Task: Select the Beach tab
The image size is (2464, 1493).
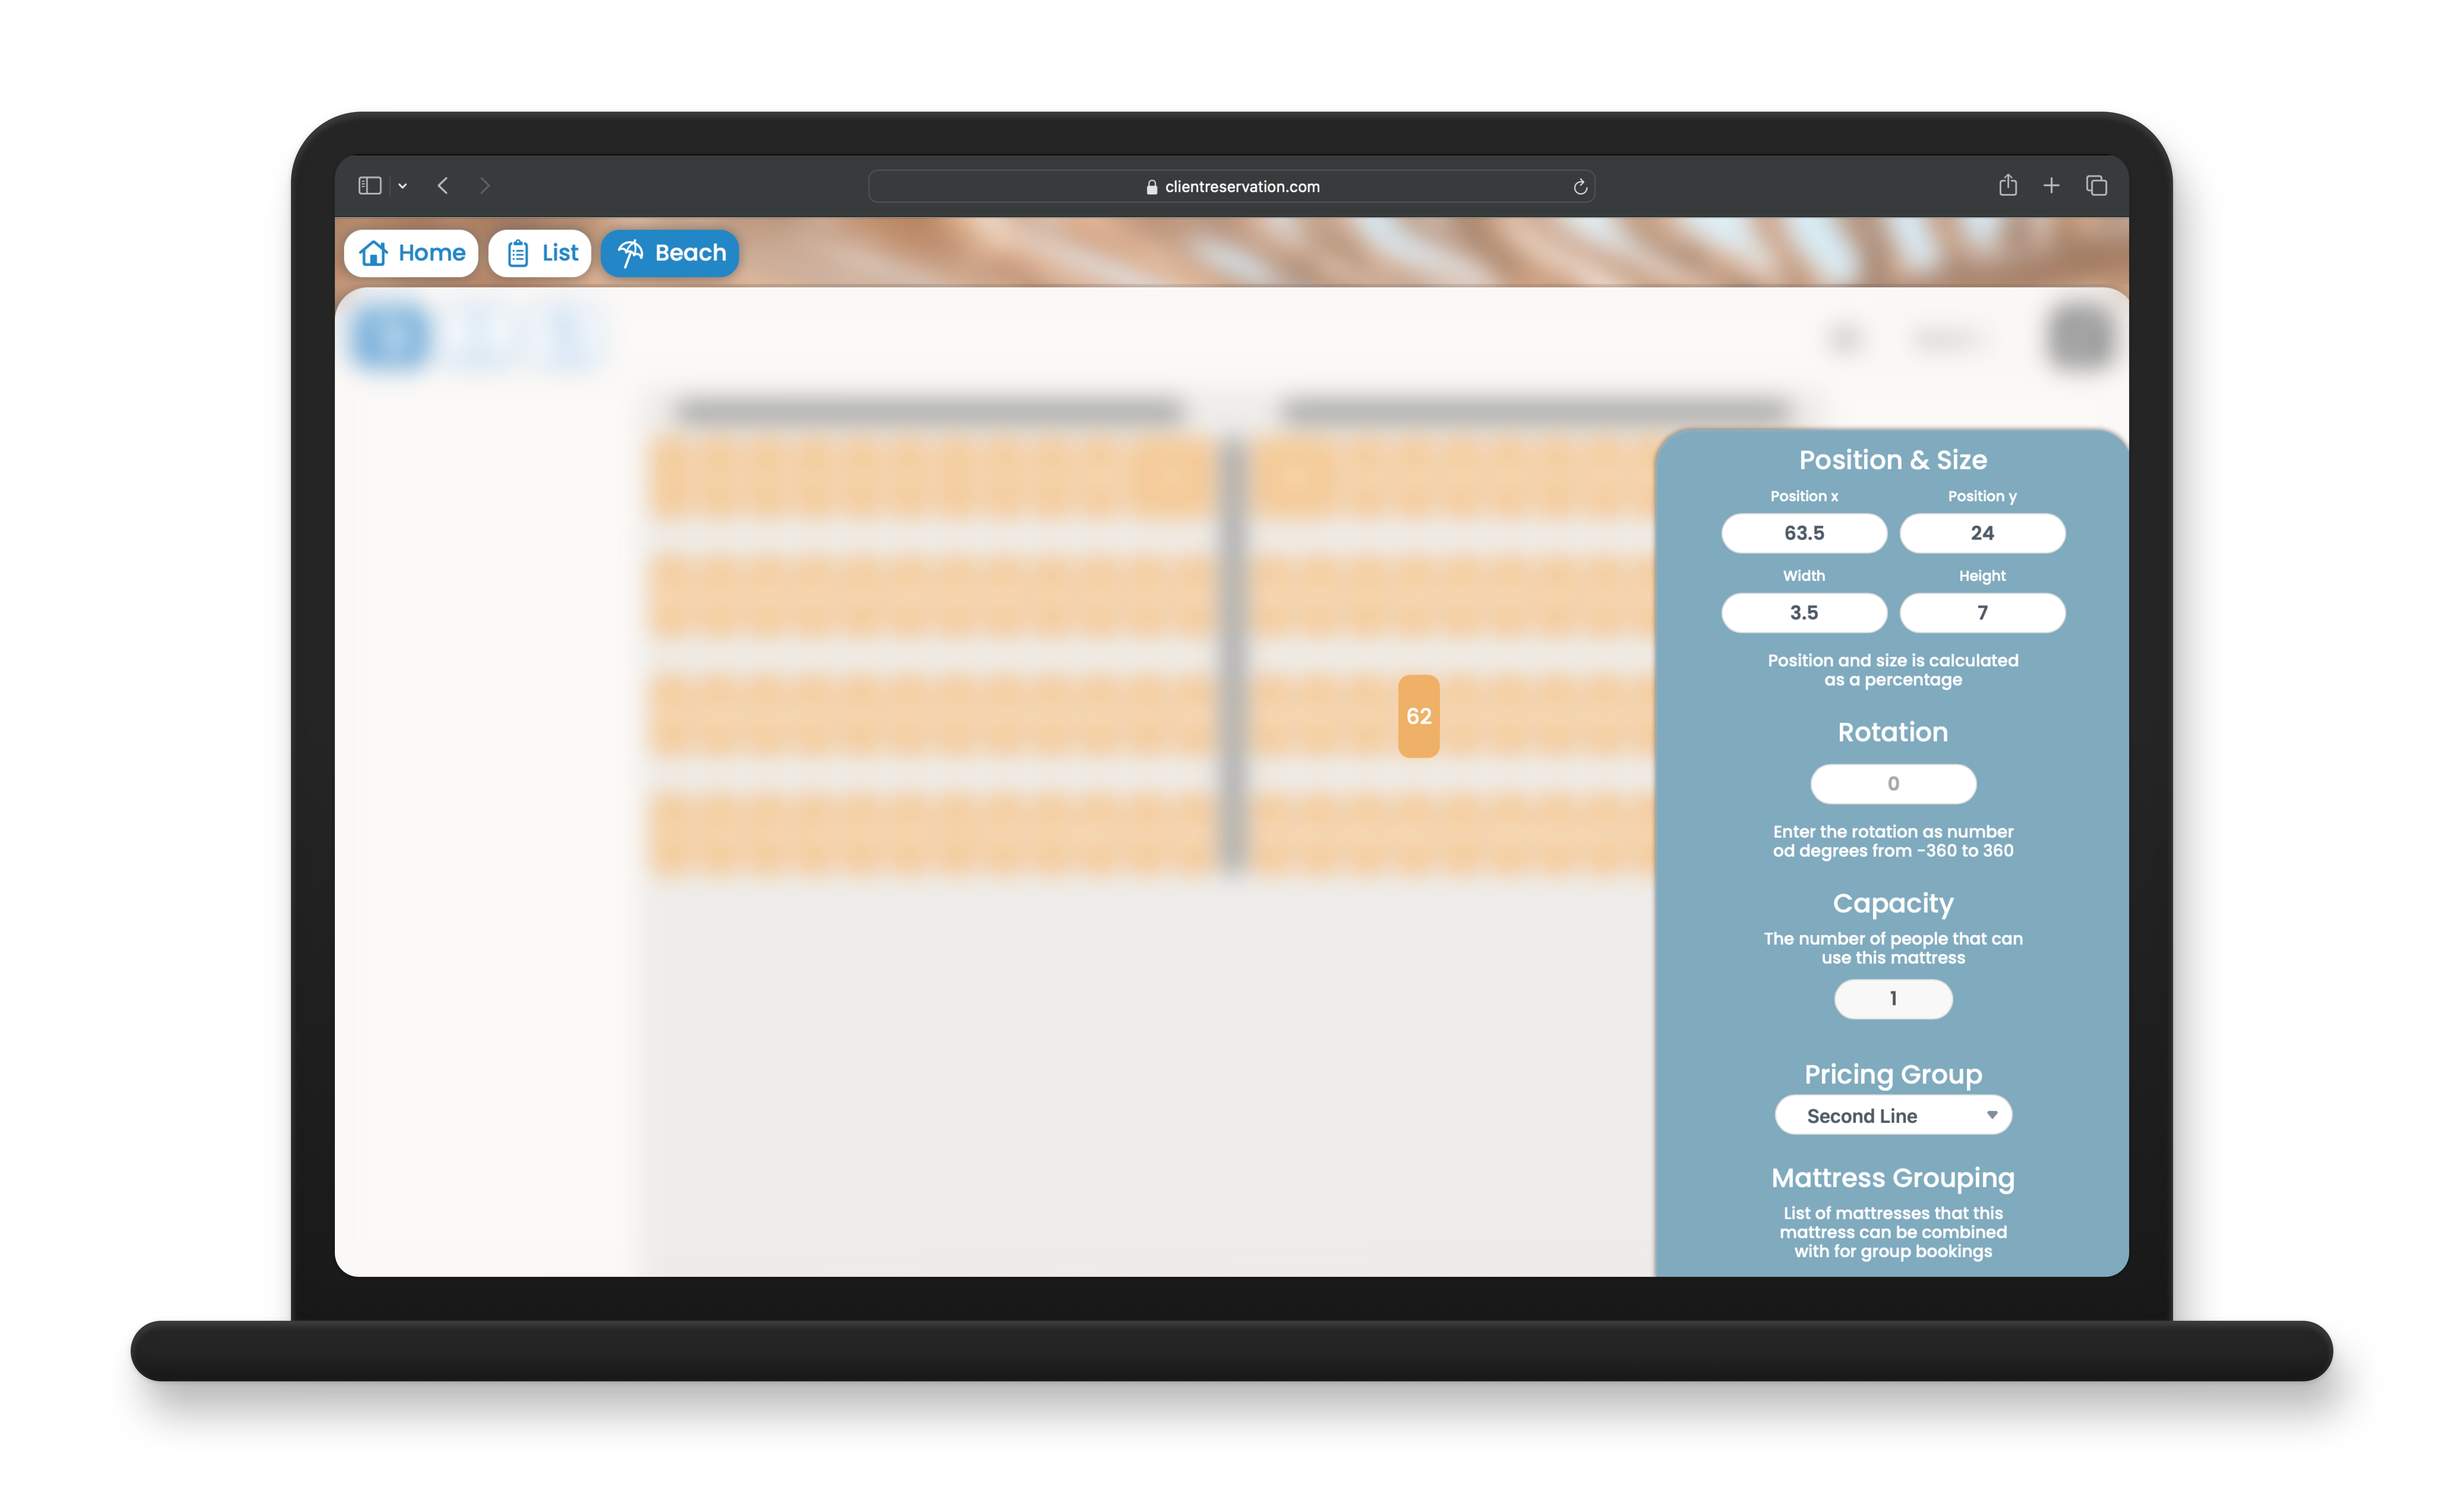Action: pyautogui.click(x=670, y=253)
